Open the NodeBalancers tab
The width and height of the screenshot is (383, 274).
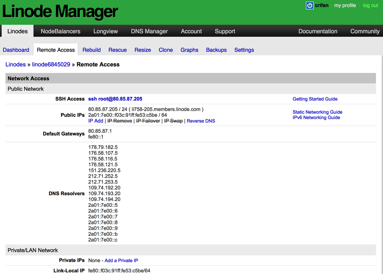tap(61, 31)
